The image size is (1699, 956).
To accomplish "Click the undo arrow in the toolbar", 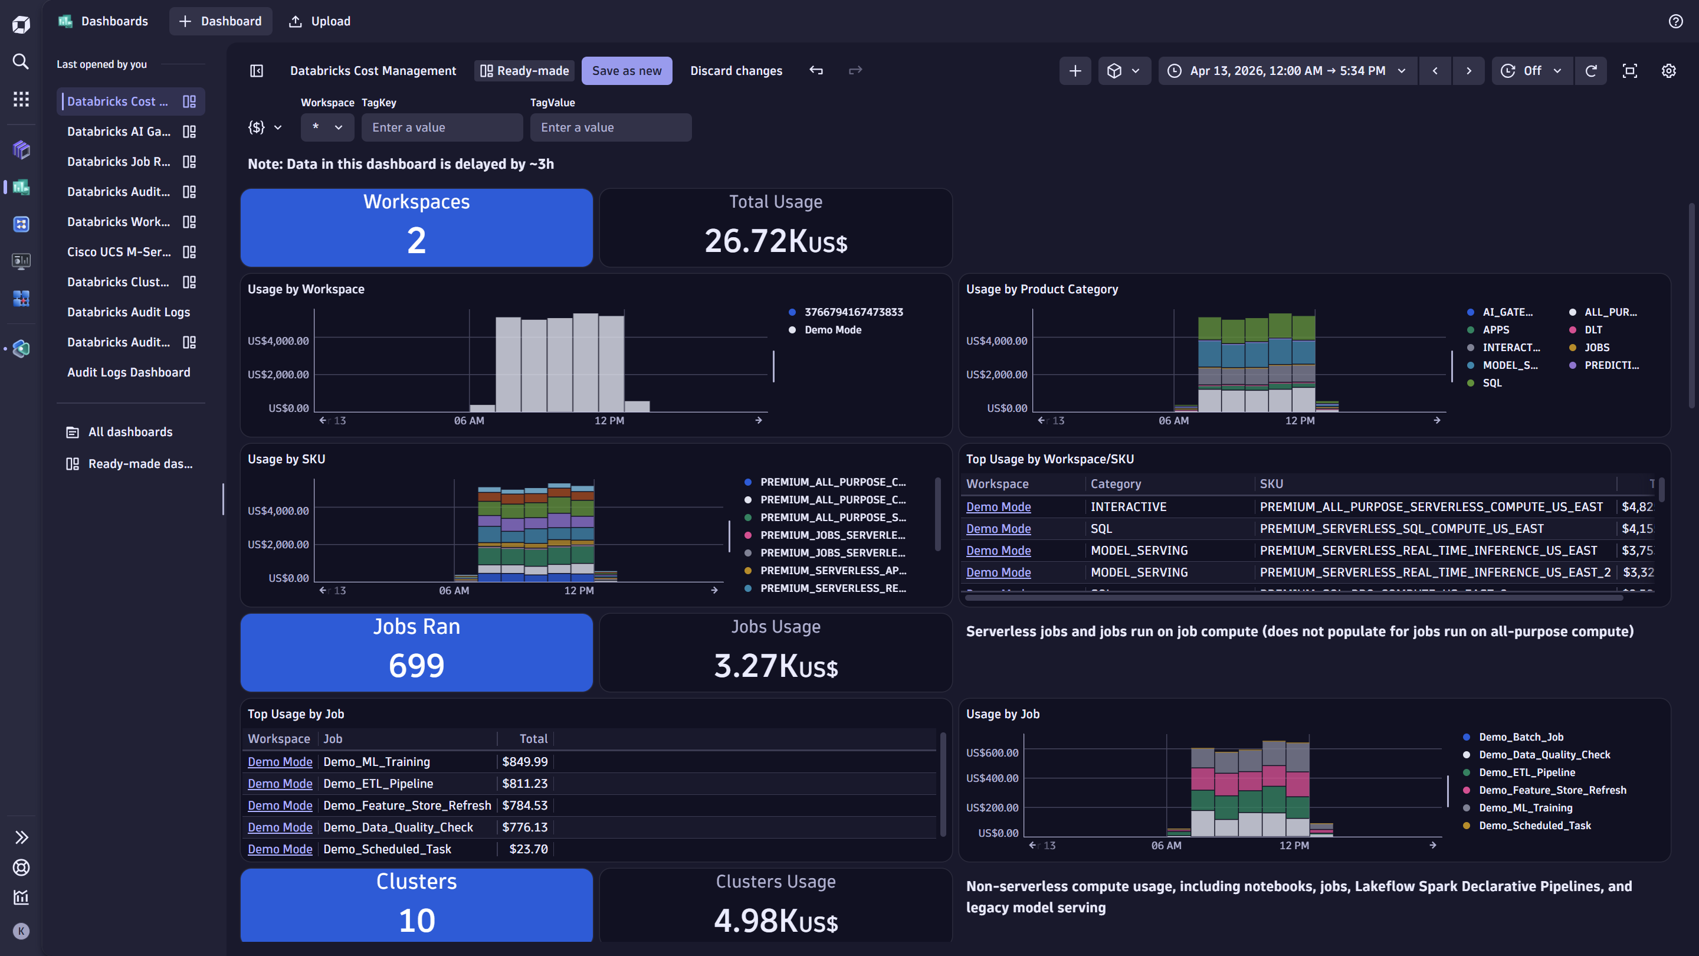I will (816, 70).
